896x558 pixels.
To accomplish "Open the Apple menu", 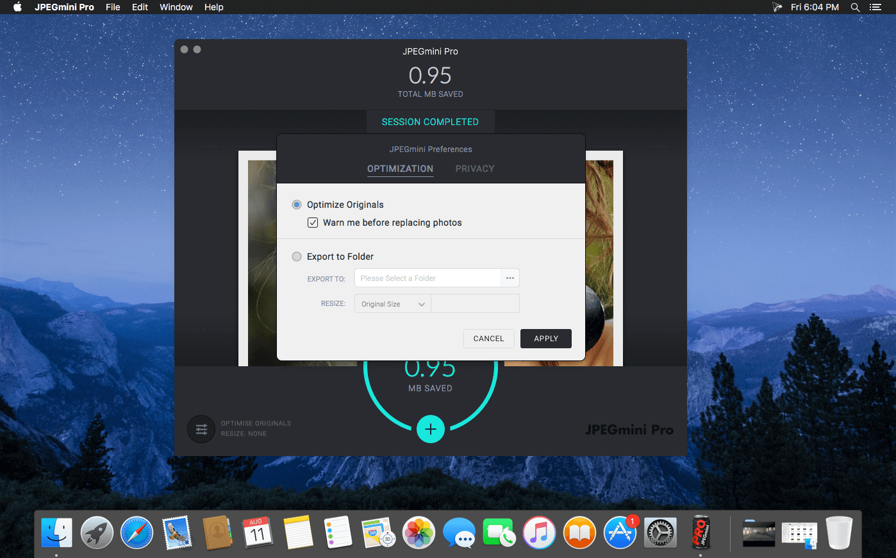I will [17, 7].
